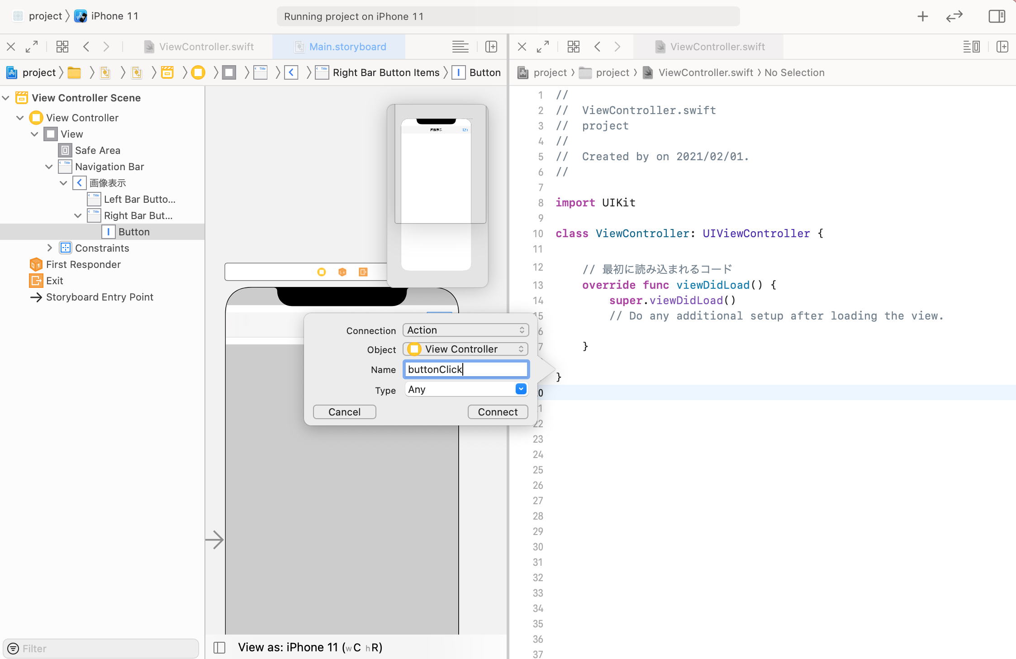Collapse the Navigation Bar tree item
Screen dimensions: 1016x659
tap(49, 167)
